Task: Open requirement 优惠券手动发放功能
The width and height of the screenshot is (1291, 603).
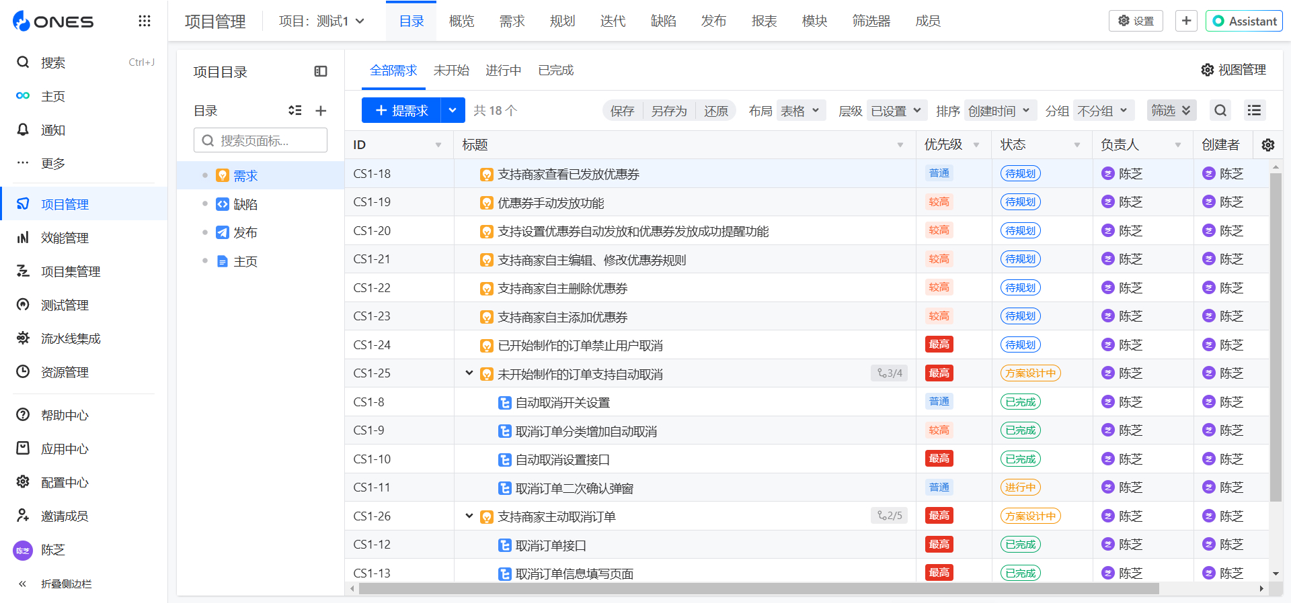Action: click(x=551, y=203)
